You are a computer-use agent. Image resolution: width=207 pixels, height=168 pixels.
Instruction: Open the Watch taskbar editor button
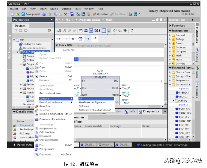click(x=105, y=145)
